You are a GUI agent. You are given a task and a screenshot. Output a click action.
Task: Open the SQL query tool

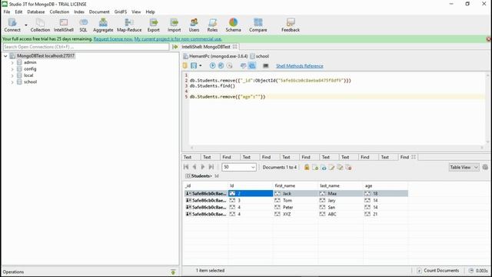[x=83, y=25]
